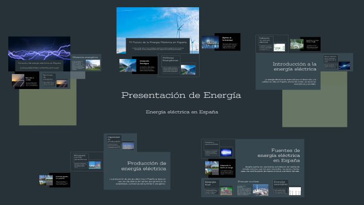The width and height of the screenshot is (364, 205).
Task: Open the 'Desafíos y oportunidades' subslide
Action: click(218, 149)
